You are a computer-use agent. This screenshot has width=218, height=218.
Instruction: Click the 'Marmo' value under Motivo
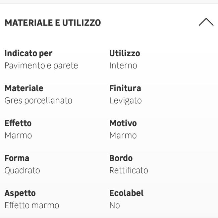123,135
